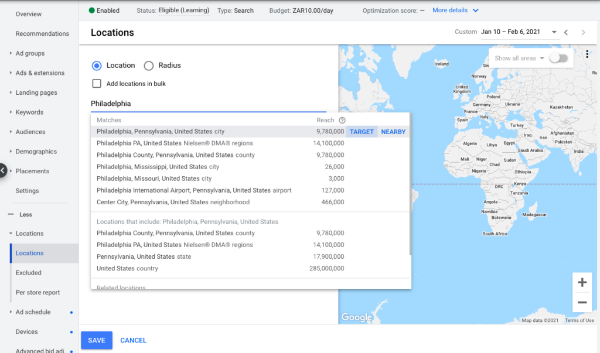Image resolution: width=600 pixels, height=353 pixels.
Task: Select Philadelphia County under Locations that include
Action: point(220,233)
